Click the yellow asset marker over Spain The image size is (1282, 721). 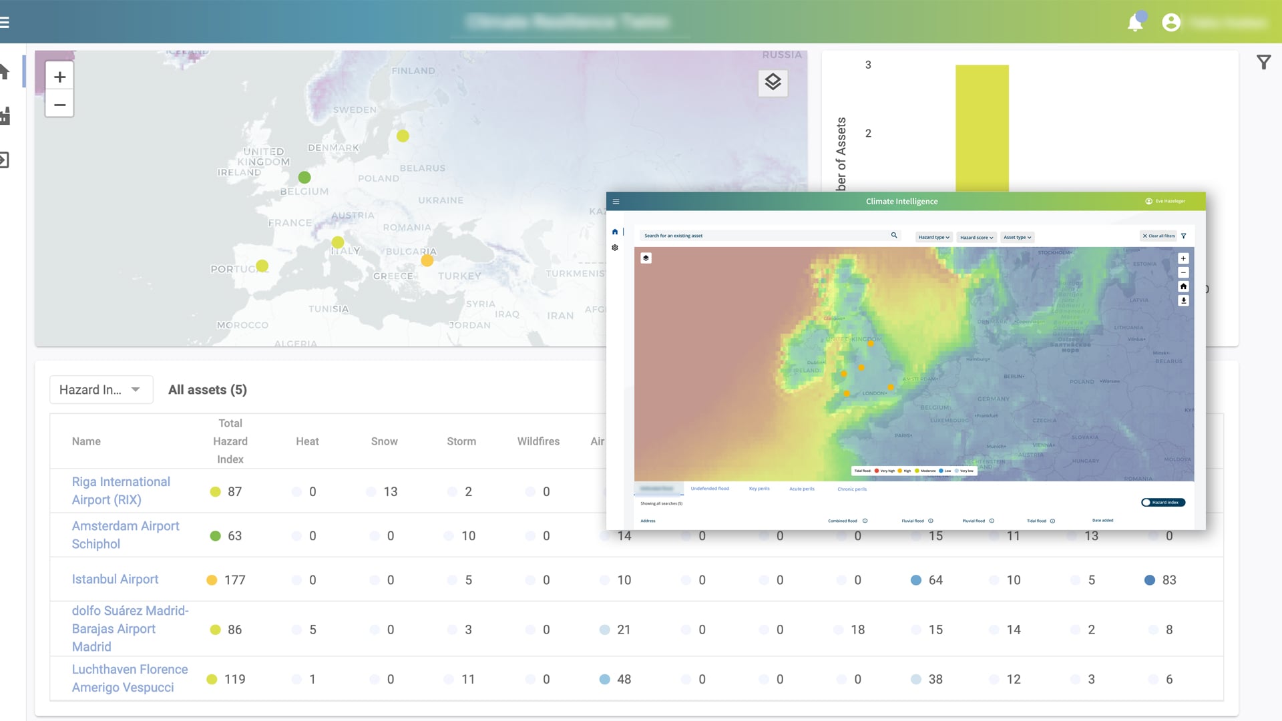(262, 266)
